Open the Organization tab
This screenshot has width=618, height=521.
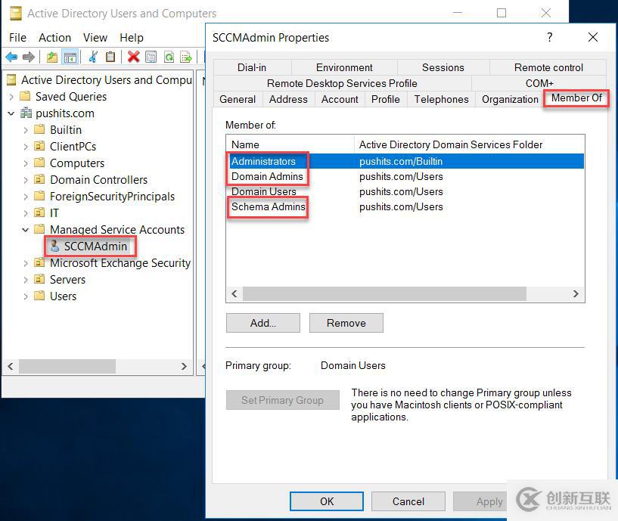click(510, 99)
